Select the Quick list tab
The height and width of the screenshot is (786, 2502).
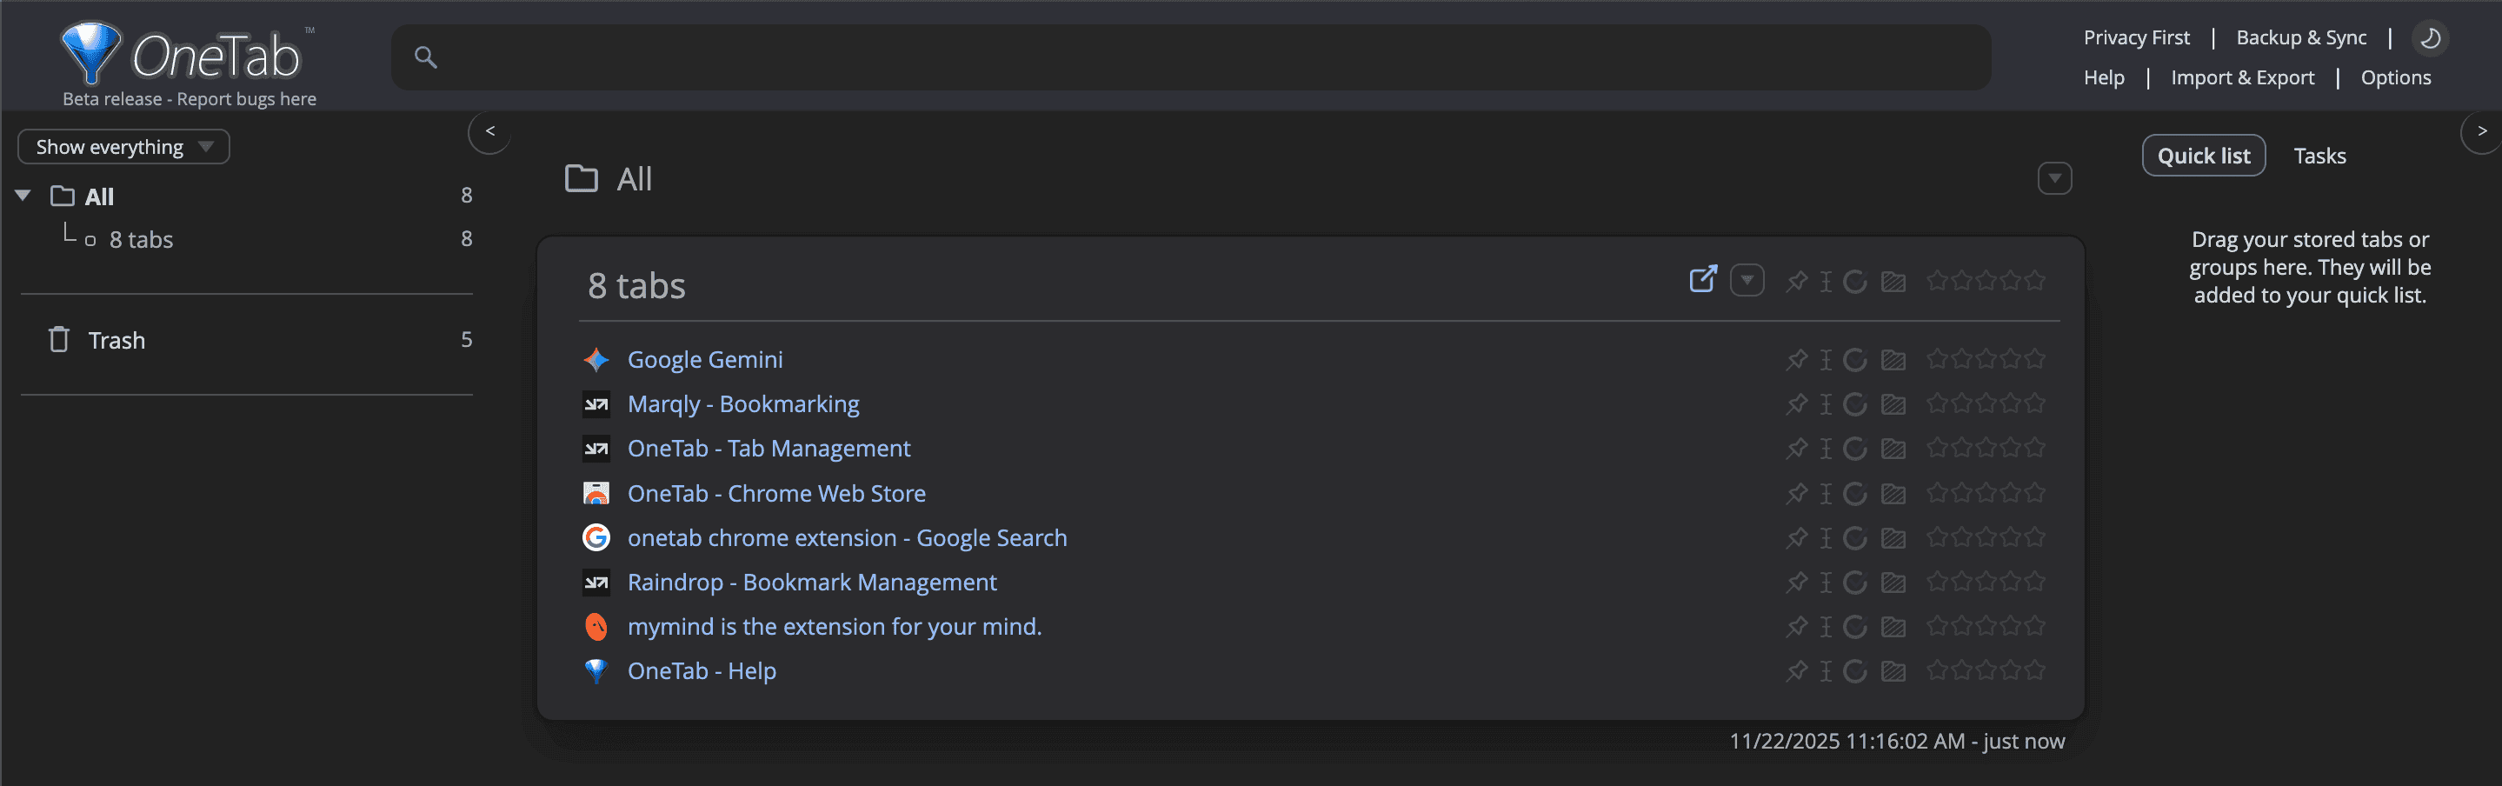click(2203, 156)
